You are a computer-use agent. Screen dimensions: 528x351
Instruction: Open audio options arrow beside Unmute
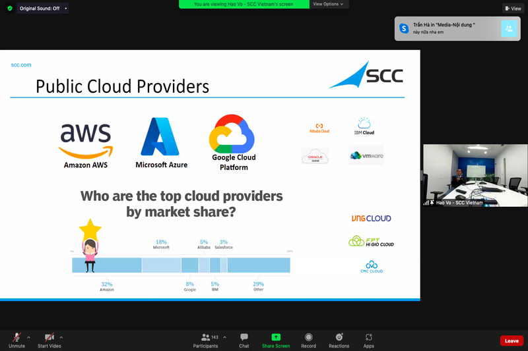click(x=28, y=337)
